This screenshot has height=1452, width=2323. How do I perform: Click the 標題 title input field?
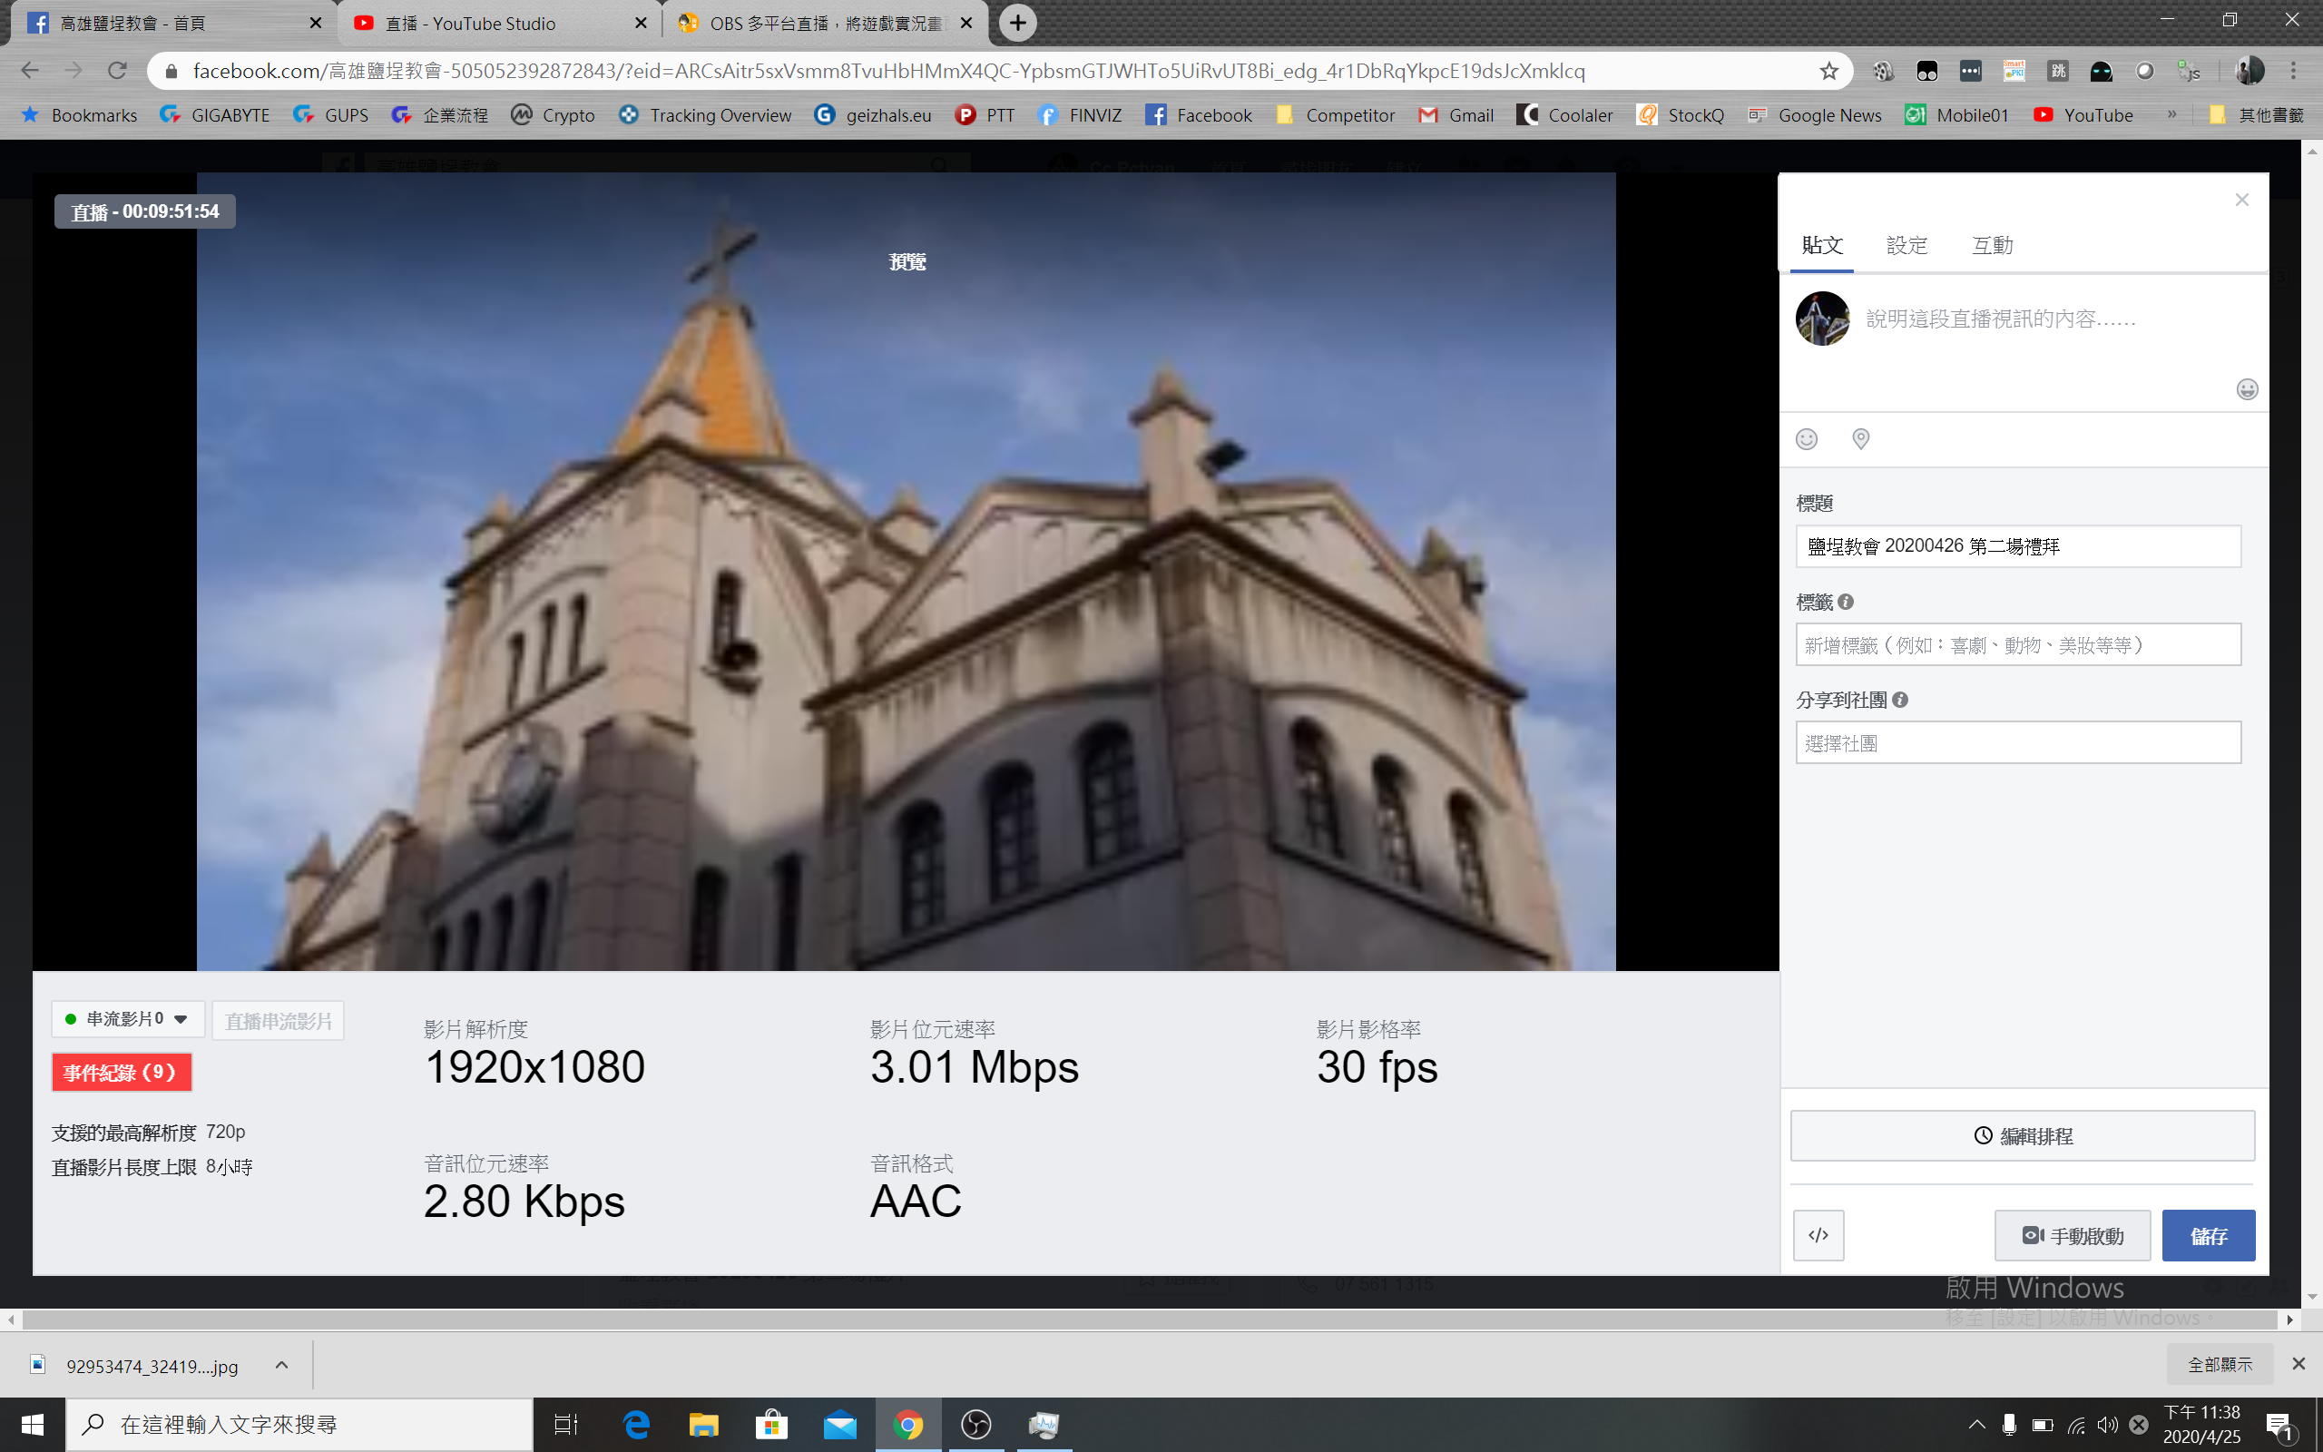point(2018,546)
